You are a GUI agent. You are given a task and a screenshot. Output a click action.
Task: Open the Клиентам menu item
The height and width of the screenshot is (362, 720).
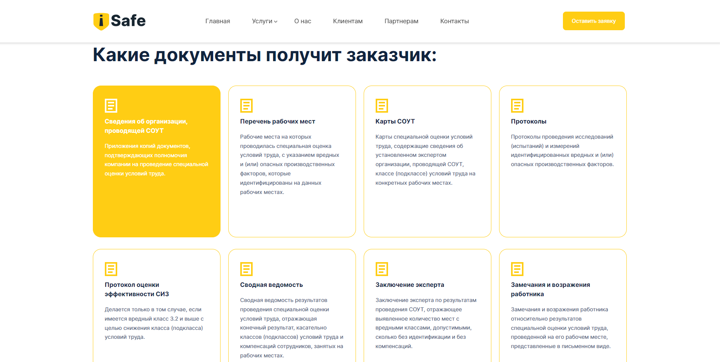pyautogui.click(x=348, y=21)
